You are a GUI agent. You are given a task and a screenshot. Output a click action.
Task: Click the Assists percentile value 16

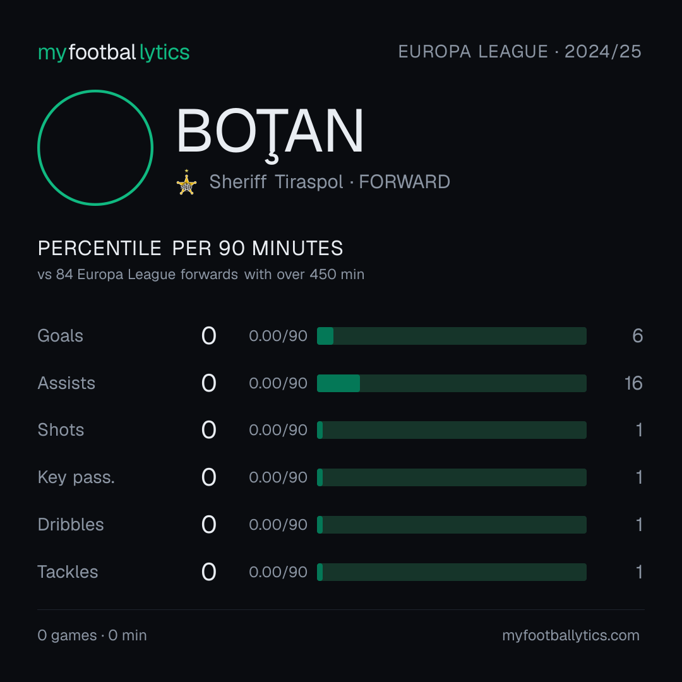(634, 383)
